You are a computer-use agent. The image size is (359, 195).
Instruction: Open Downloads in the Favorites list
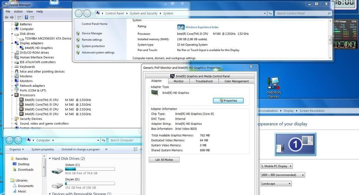point(26,170)
